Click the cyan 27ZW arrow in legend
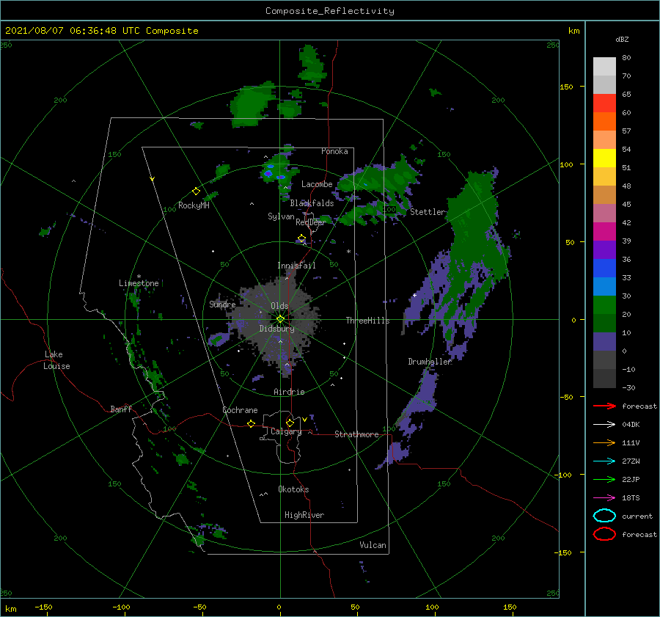Viewport: 660px width, 617px height. 604,461
